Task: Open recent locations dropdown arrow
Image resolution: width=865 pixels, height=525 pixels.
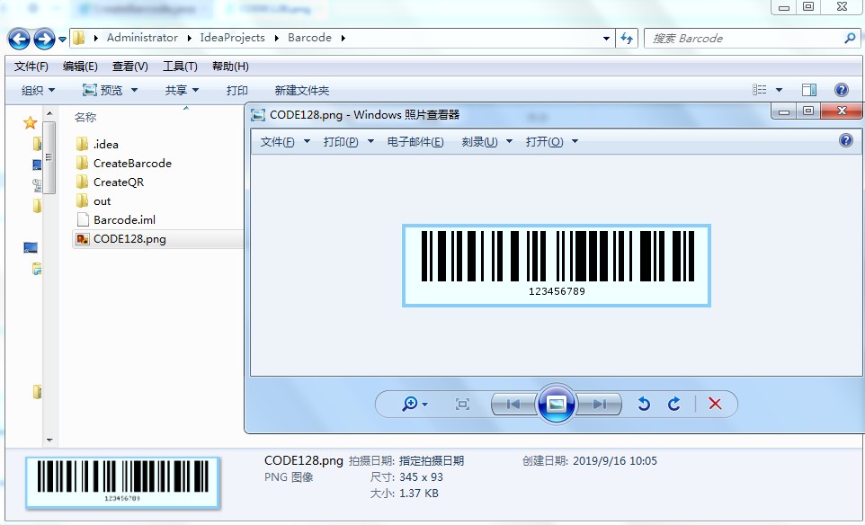Action: [62, 40]
